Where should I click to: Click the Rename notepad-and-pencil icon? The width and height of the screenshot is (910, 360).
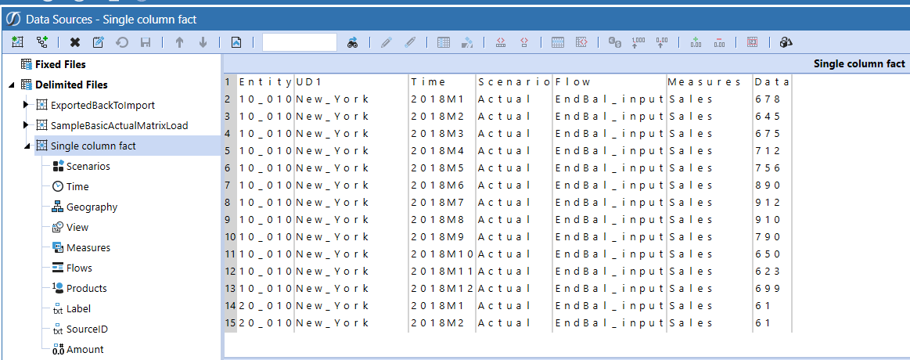(98, 41)
